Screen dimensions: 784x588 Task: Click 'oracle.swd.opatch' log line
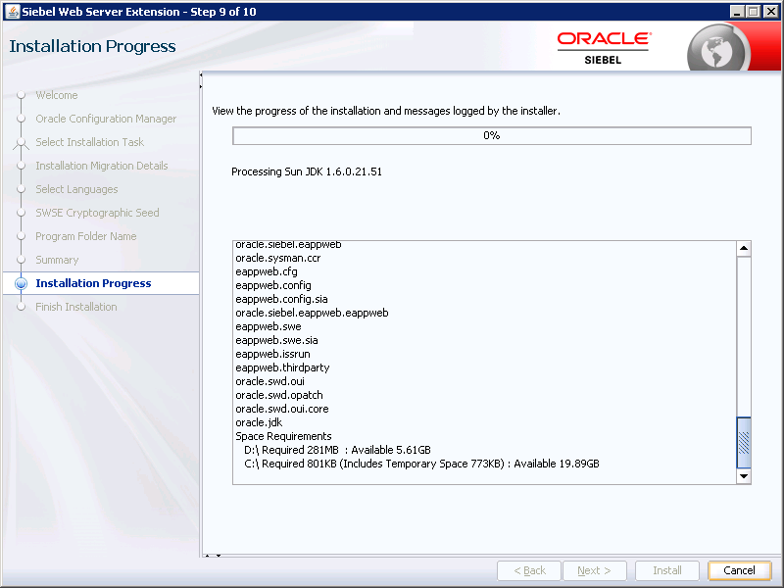point(279,395)
